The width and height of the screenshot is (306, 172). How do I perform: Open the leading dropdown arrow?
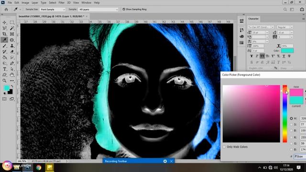point(292,32)
